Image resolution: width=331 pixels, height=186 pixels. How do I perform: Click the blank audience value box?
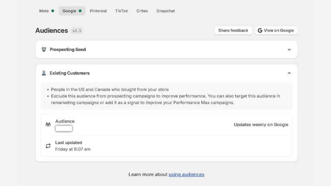(64, 128)
